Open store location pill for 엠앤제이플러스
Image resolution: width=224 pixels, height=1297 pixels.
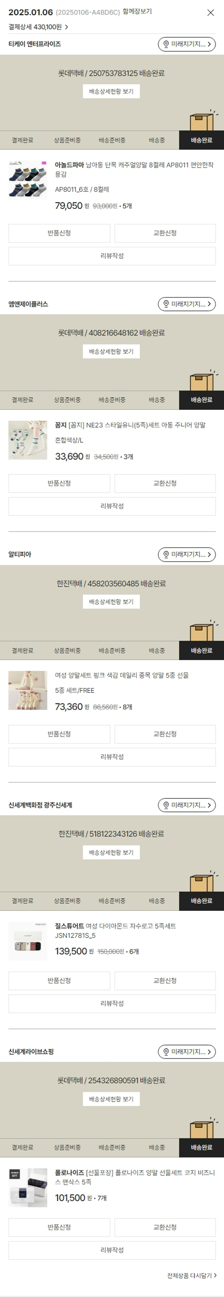click(x=187, y=304)
